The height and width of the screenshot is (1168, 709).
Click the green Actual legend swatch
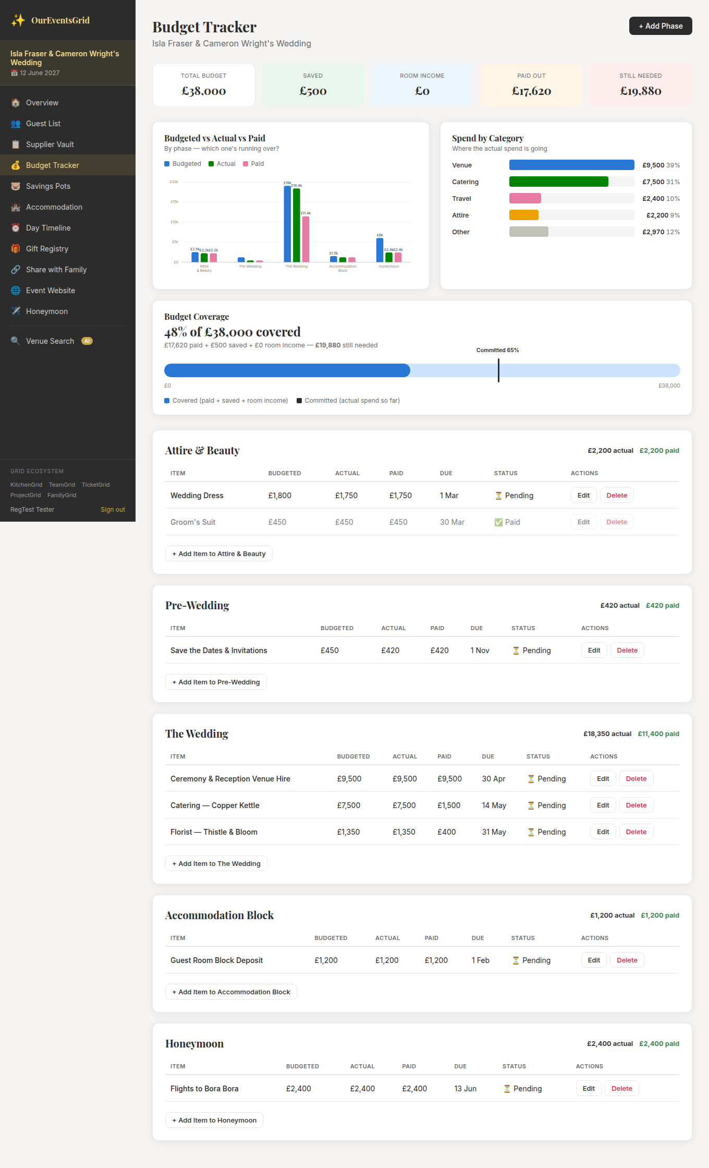[x=211, y=164]
